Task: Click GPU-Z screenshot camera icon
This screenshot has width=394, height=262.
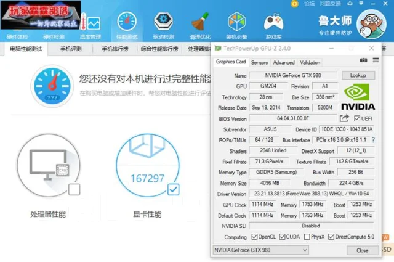Action: (x=363, y=60)
